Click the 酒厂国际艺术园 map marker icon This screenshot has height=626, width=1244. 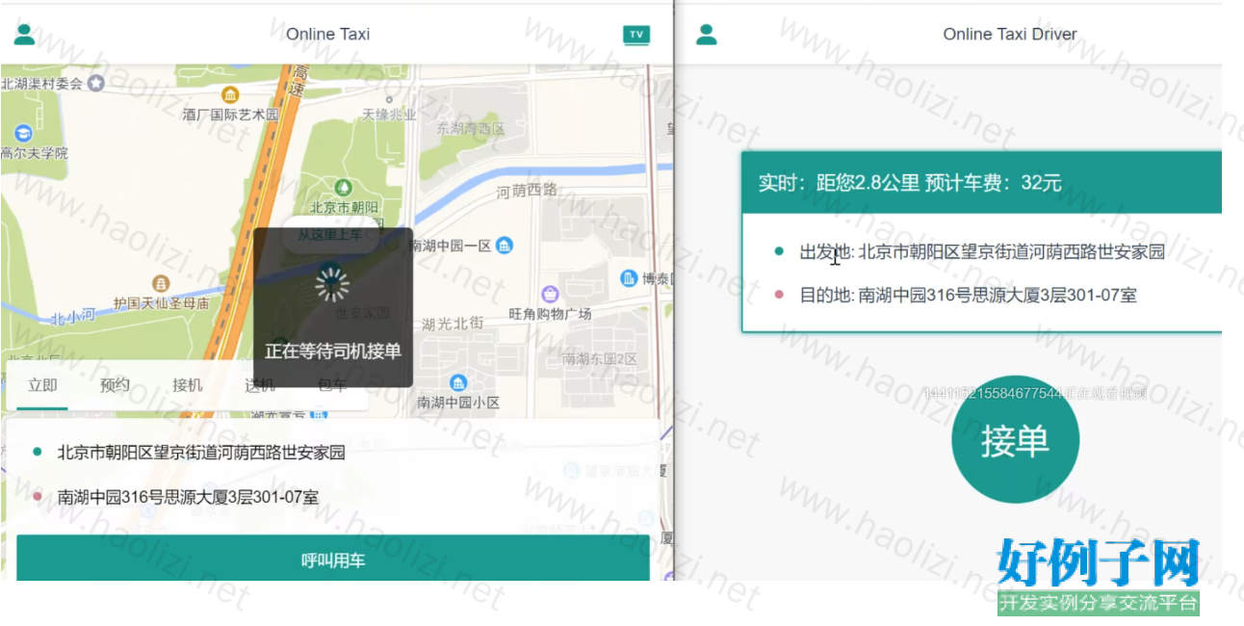click(x=230, y=94)
